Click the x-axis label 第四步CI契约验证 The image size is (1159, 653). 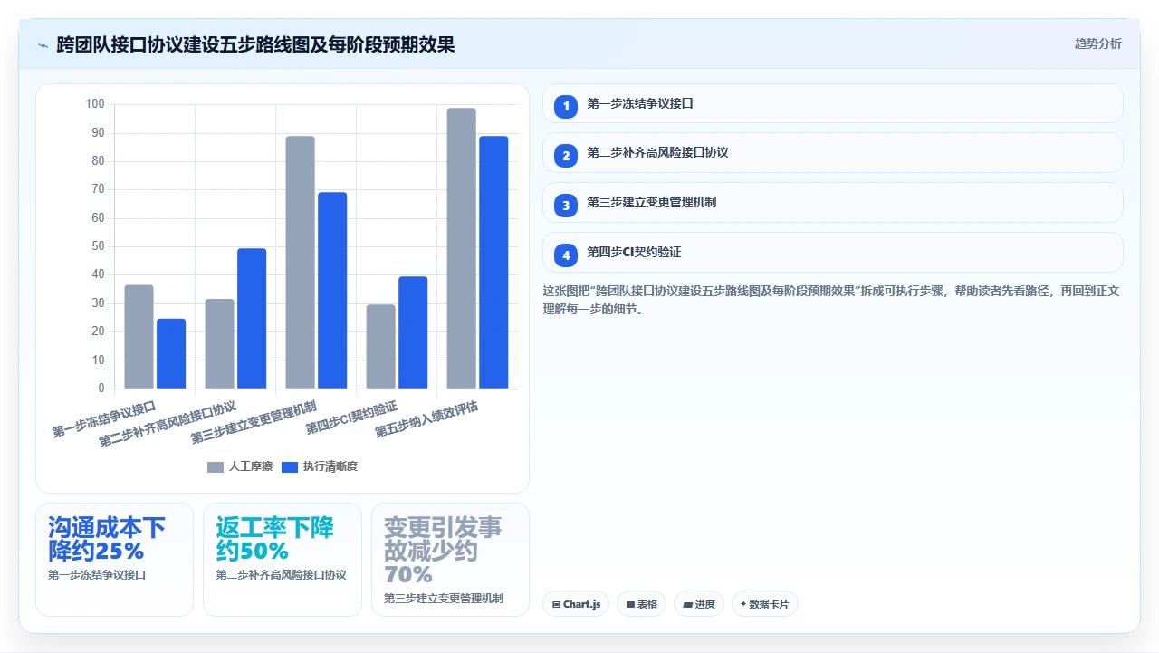351,417
